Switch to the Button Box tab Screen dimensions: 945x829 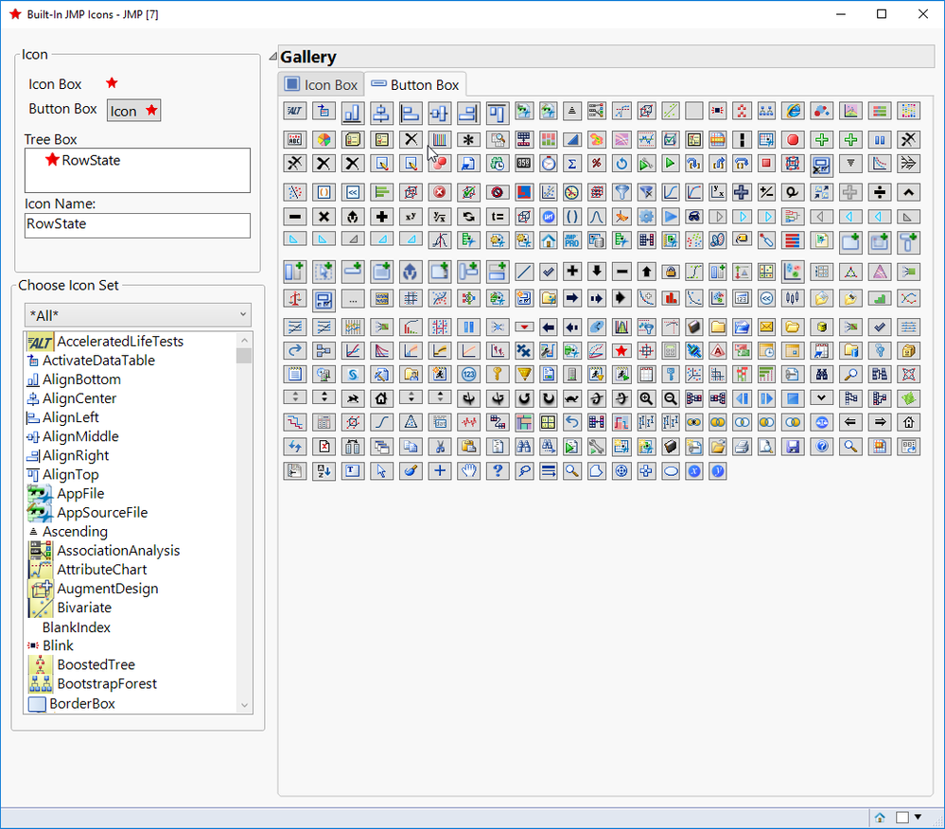[x=416, y=84]
